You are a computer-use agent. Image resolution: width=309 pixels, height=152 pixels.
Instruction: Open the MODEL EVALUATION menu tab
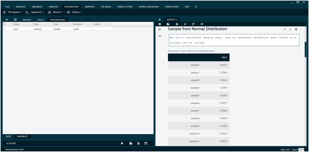(x=149, y=7)
